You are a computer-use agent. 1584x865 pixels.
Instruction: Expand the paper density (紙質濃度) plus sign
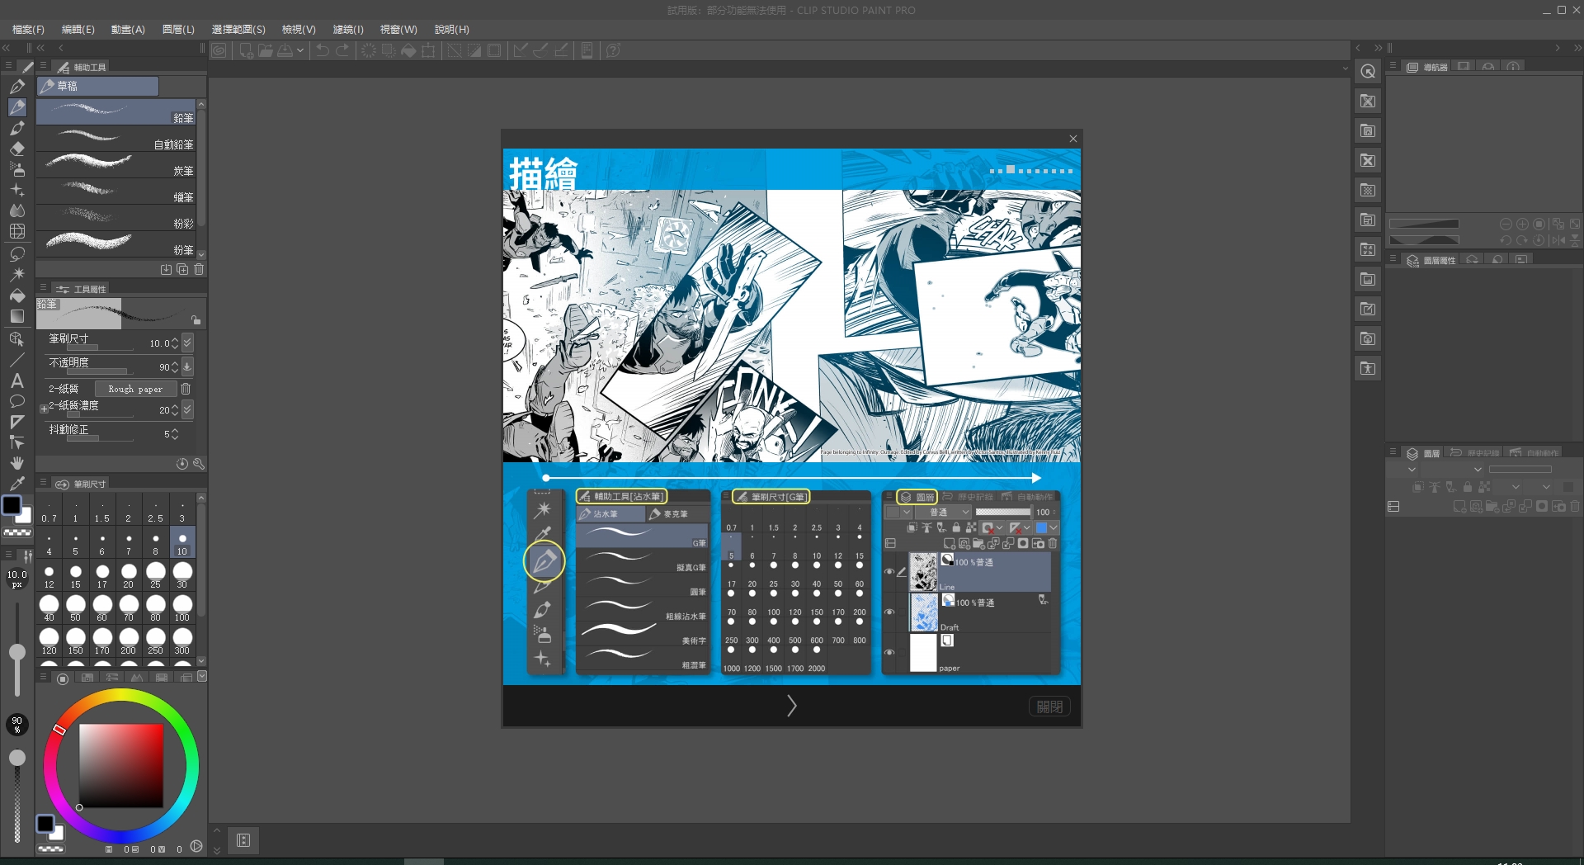[x=44, y=409]
